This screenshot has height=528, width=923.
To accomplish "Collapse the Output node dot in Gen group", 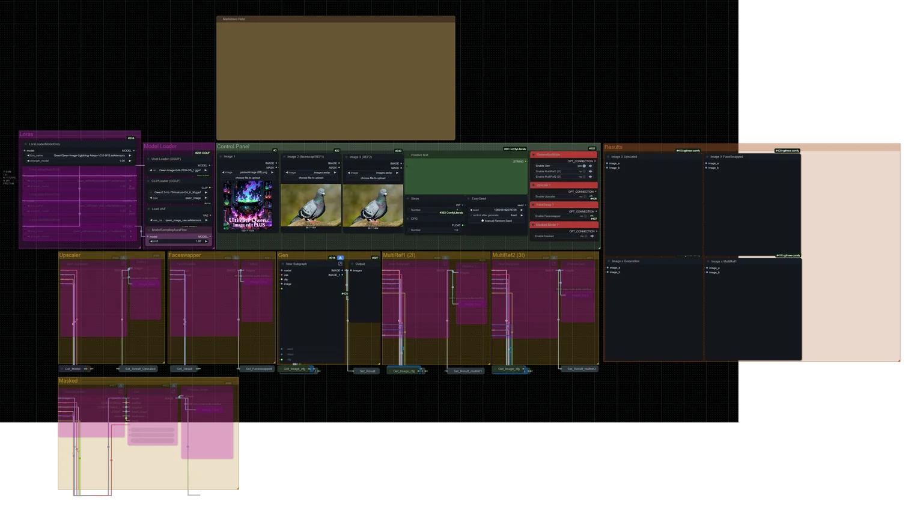I will [352, 264].
